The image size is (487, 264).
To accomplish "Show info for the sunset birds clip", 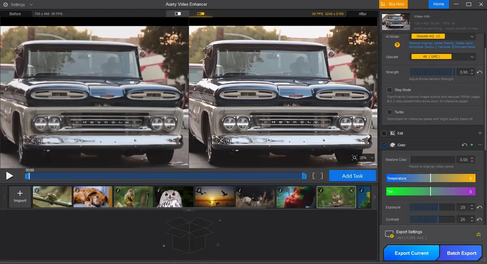I will coord(198,190).
